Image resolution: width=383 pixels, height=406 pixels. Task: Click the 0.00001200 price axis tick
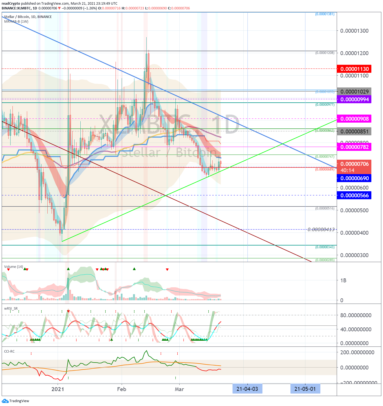click(x=354, y=53)
